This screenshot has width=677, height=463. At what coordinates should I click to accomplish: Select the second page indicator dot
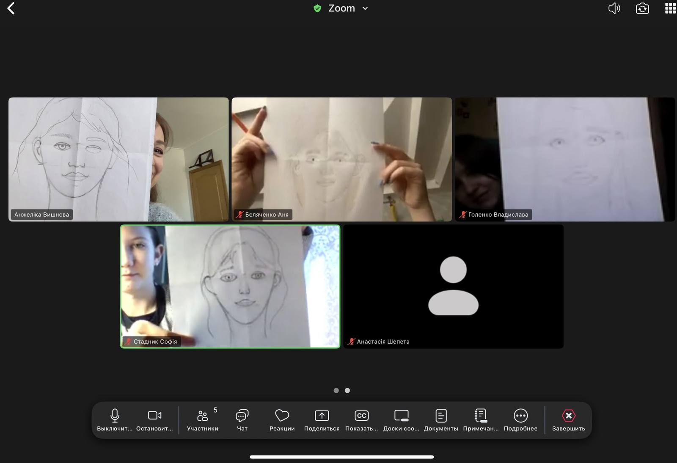click(347, 391)
